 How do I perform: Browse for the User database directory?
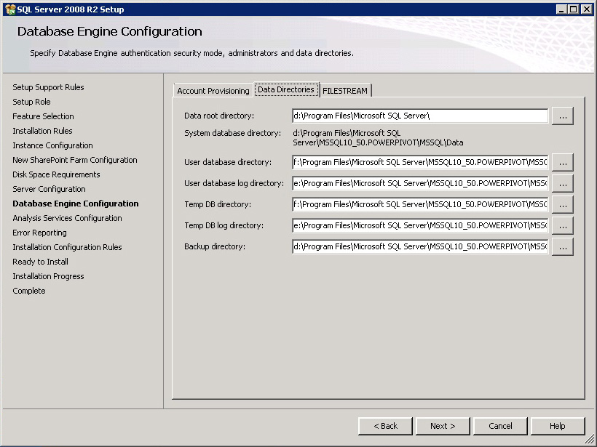[x=563, y=162]
